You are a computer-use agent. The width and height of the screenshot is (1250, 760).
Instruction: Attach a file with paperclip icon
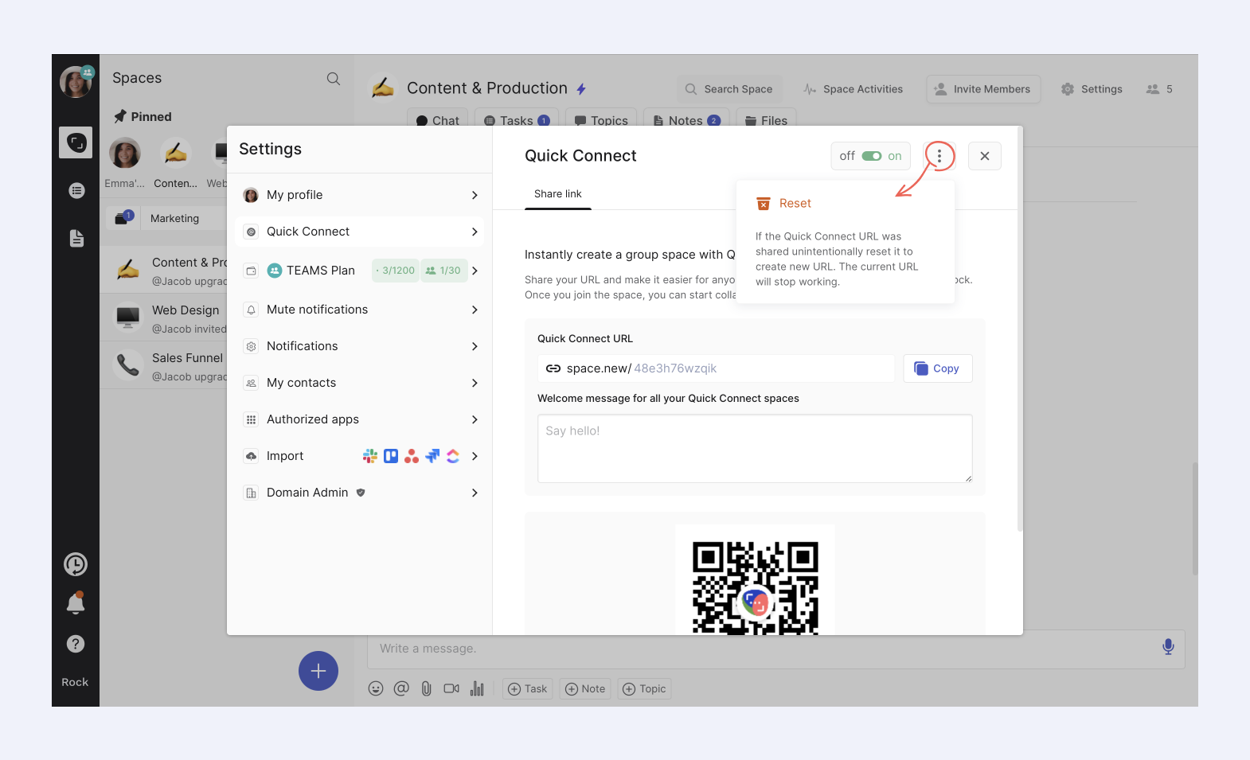coord(427,688)
